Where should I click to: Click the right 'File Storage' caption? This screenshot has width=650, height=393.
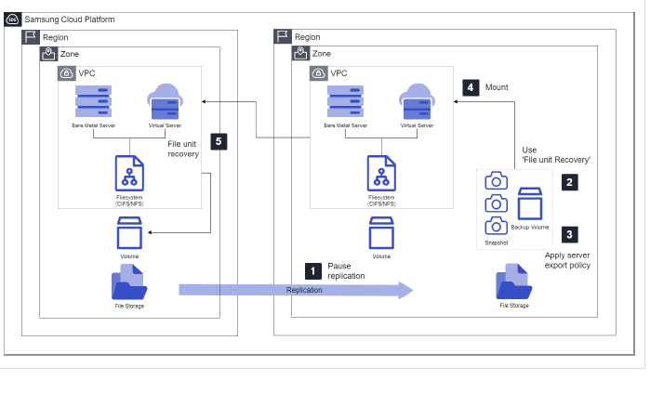click(514, 306)
